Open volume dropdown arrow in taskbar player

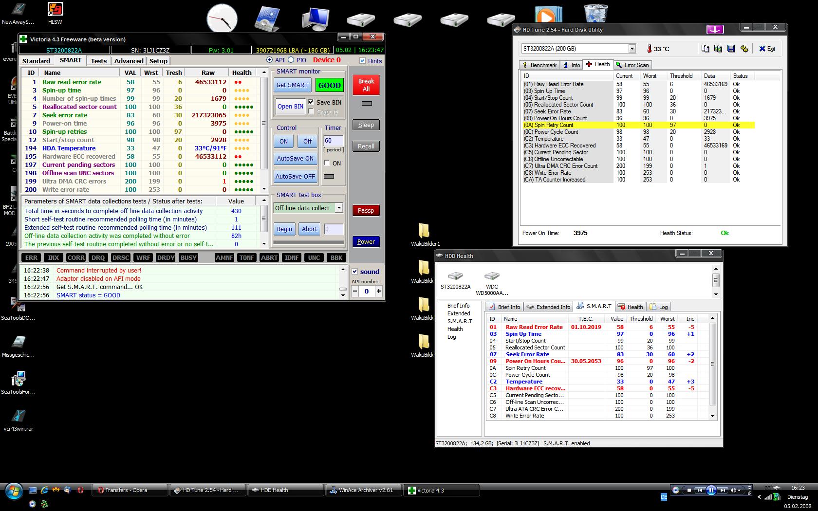(x=740, y=490)
